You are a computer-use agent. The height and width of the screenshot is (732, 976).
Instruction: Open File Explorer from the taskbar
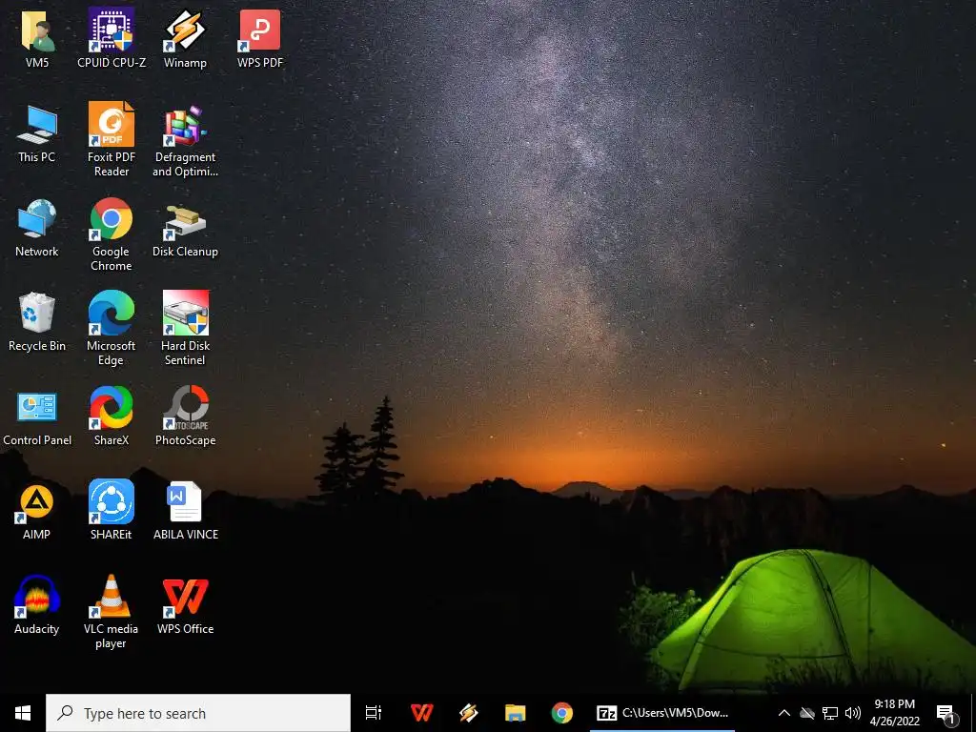click(515, 713)
